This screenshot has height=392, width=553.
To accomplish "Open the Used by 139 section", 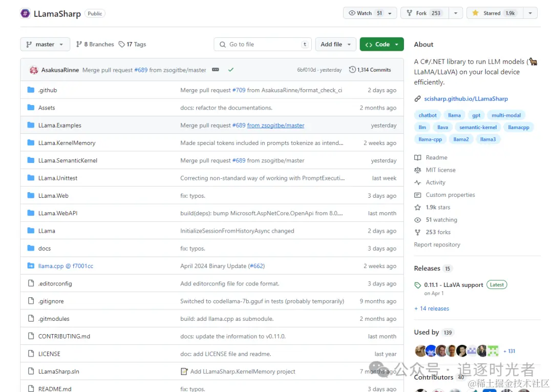I will click(434, 333).
